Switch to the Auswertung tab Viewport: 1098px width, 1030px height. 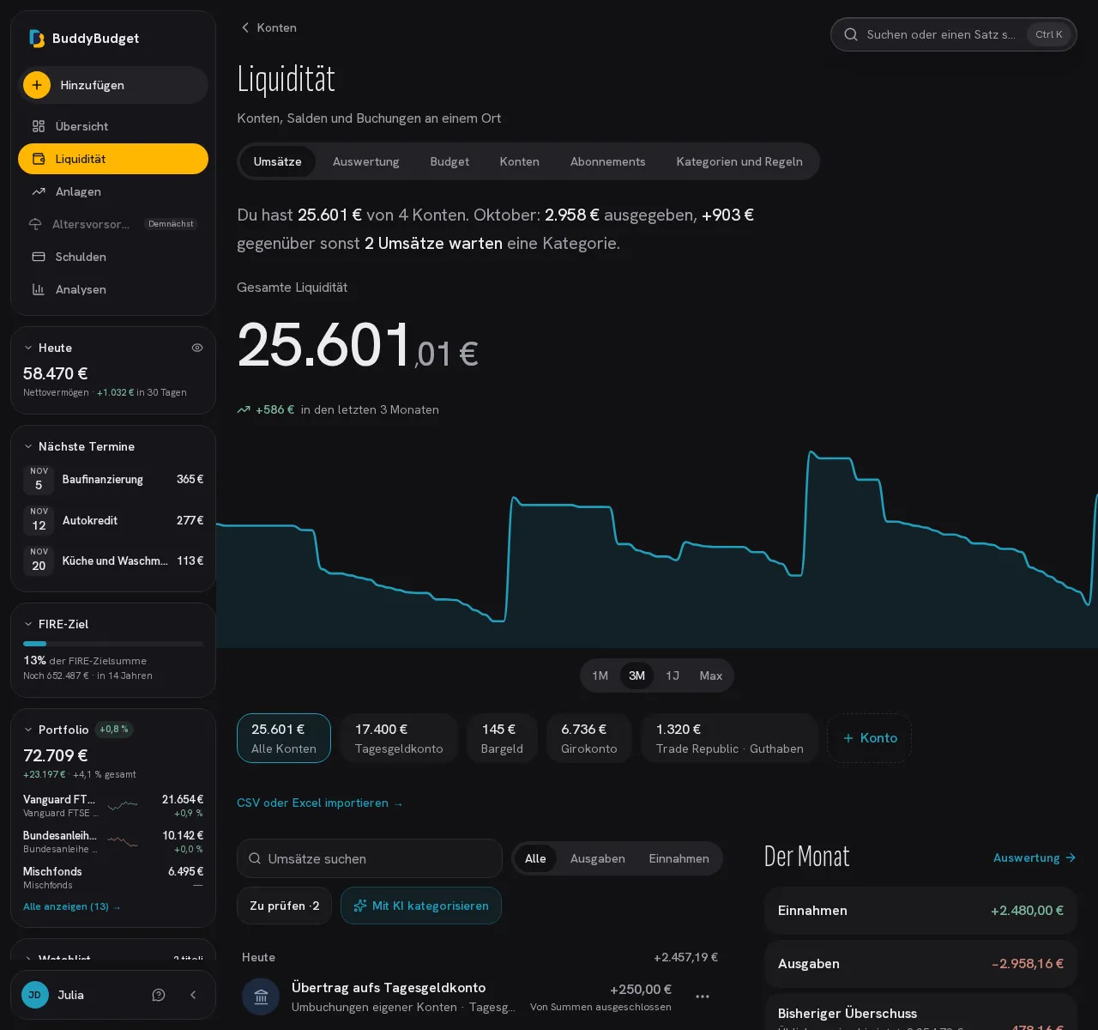[x=366, y=161]
